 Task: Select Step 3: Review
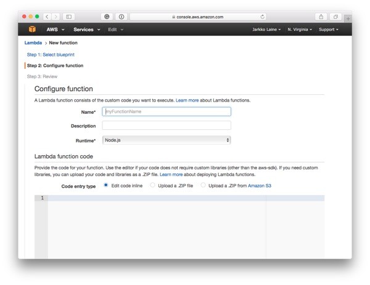click(x=42, y=76)
